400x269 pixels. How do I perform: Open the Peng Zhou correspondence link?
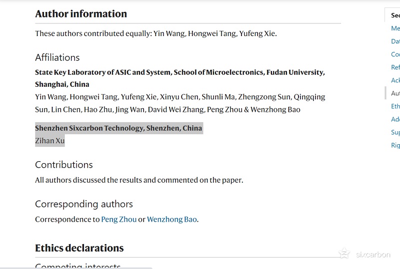119,219
